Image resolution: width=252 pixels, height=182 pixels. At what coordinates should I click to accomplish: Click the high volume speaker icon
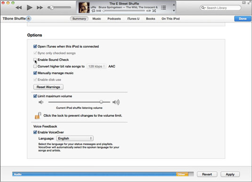(x=116, y=102)
